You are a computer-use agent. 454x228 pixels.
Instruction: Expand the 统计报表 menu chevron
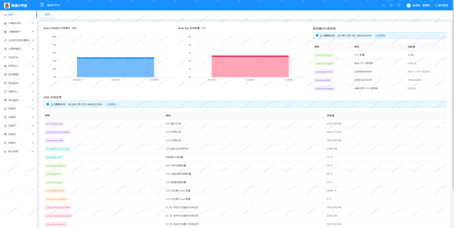[33, 151]
